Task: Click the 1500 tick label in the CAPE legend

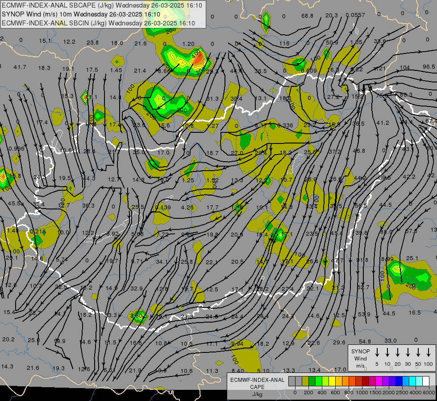Action: [x=375, y=393]
